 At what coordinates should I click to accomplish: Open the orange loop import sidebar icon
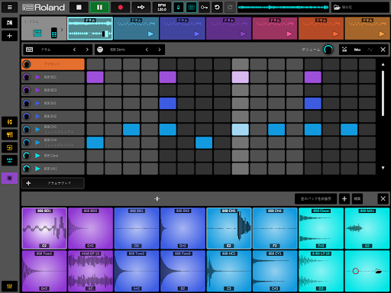(x=9, y=147)
